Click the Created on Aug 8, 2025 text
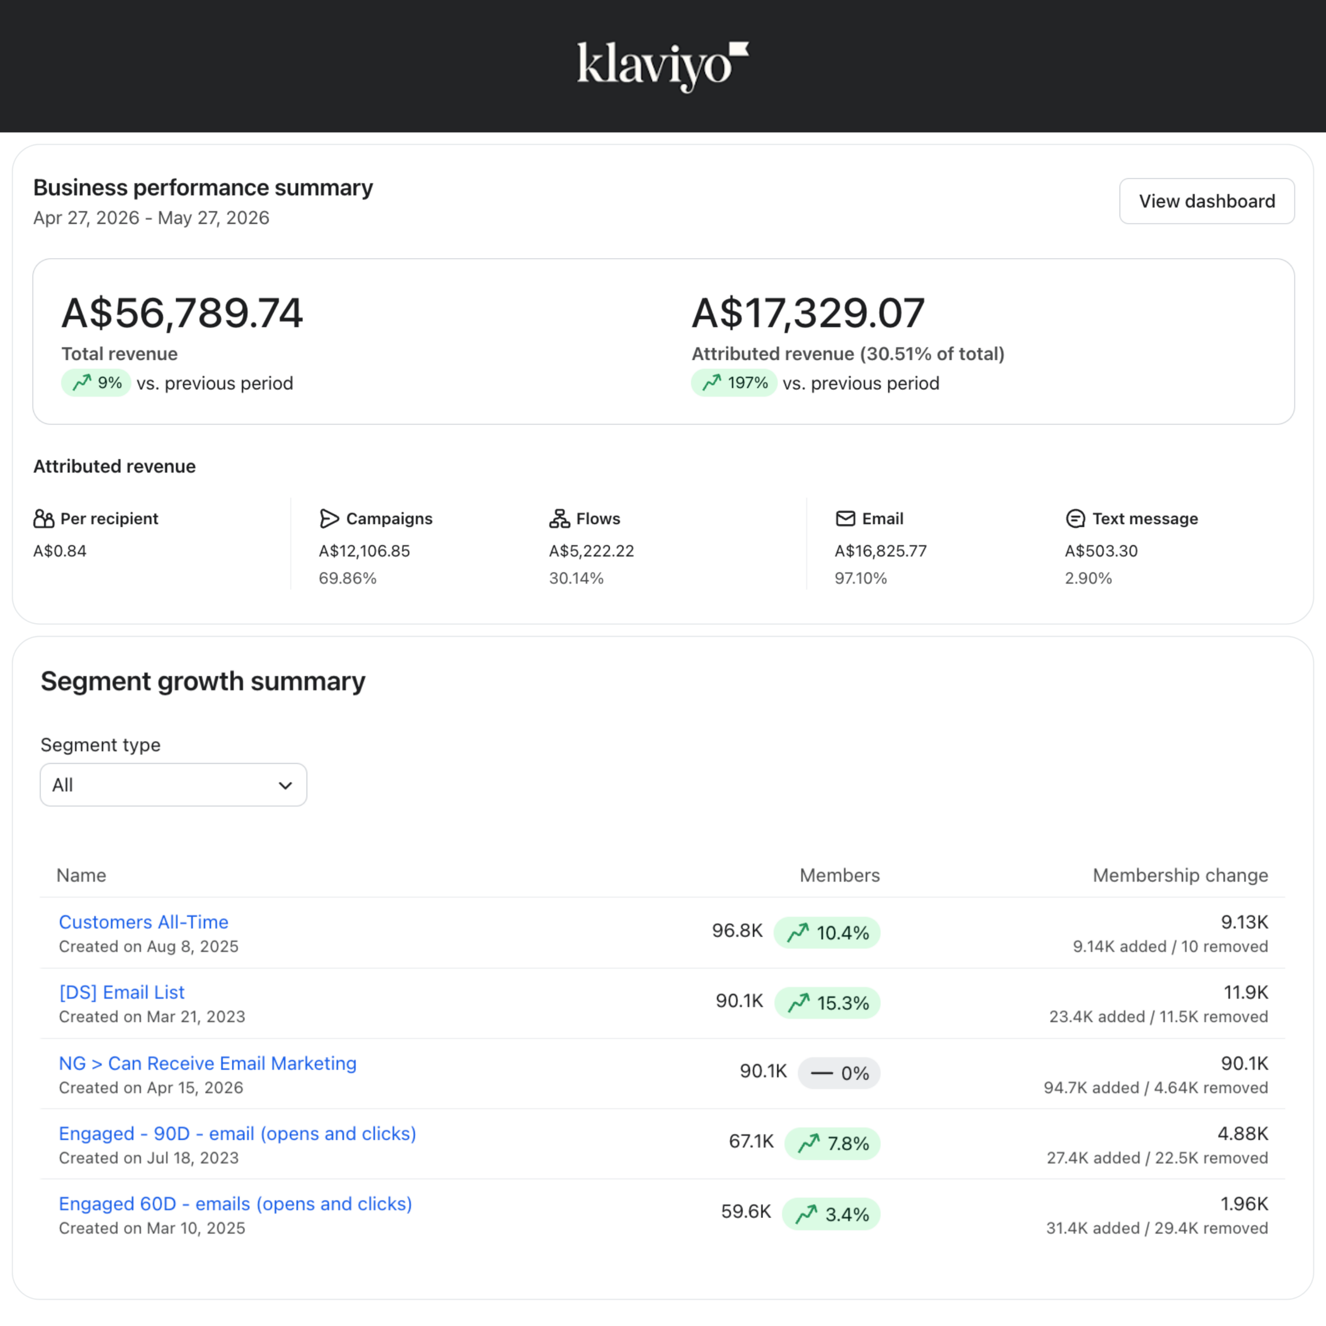The height and width of the screenshot is (1326, 1326). pos(149,946)
